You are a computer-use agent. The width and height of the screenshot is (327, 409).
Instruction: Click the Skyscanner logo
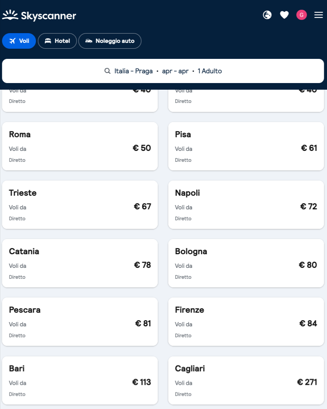(x=39, y=15)
